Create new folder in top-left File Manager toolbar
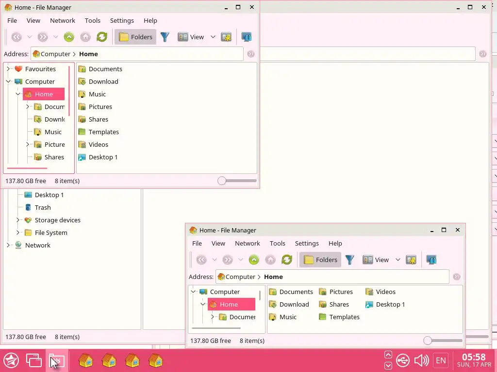Screen dimensions: 497x372 coord(226,37)
